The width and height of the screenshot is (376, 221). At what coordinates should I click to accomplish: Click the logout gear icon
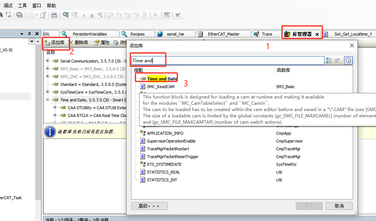74,15
